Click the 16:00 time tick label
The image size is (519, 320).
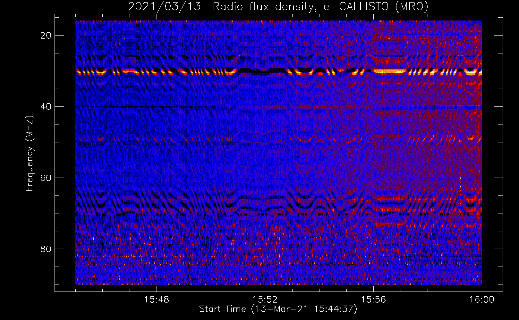click(482, 300)
